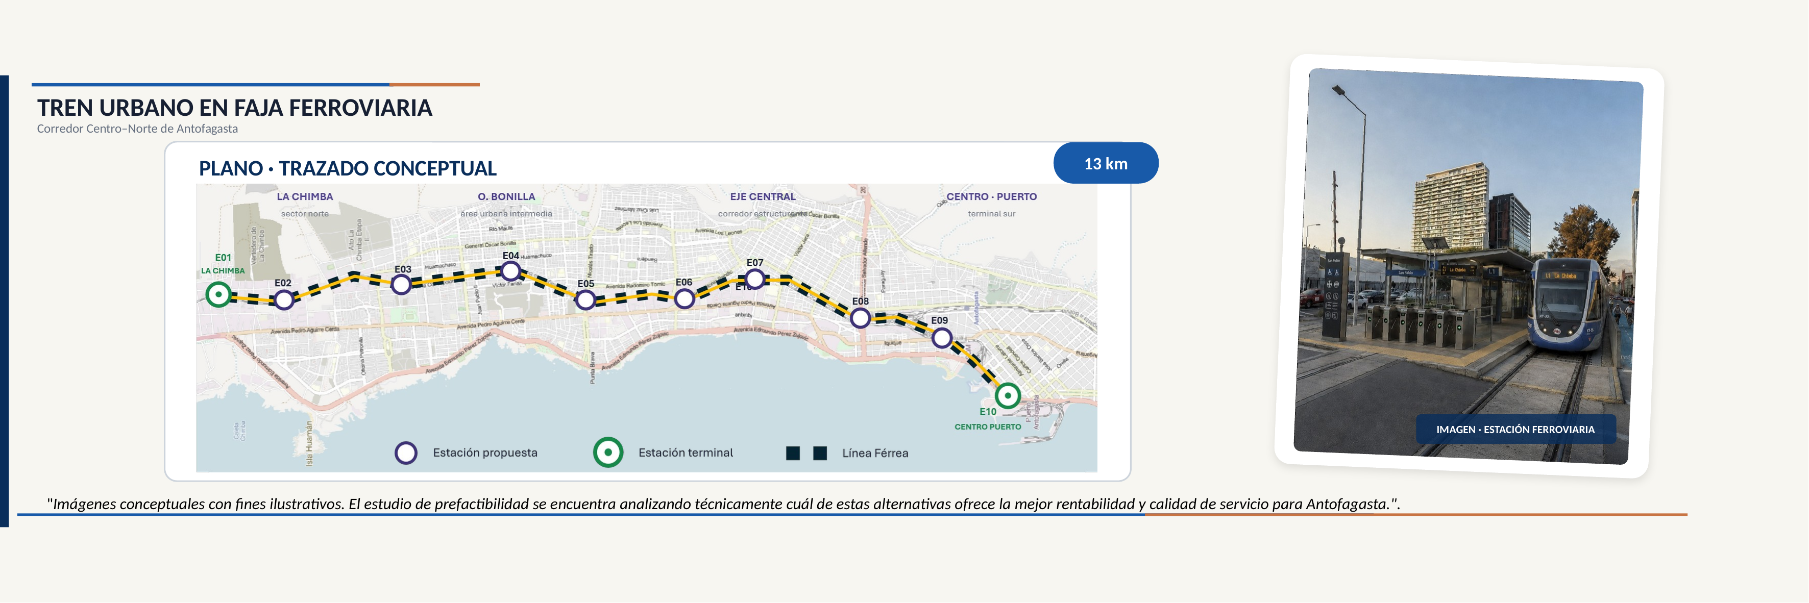The width and height of the screenshot is (1809, 603).
Task: Click the terminal sur caption
Action: [x=992, y=213]
